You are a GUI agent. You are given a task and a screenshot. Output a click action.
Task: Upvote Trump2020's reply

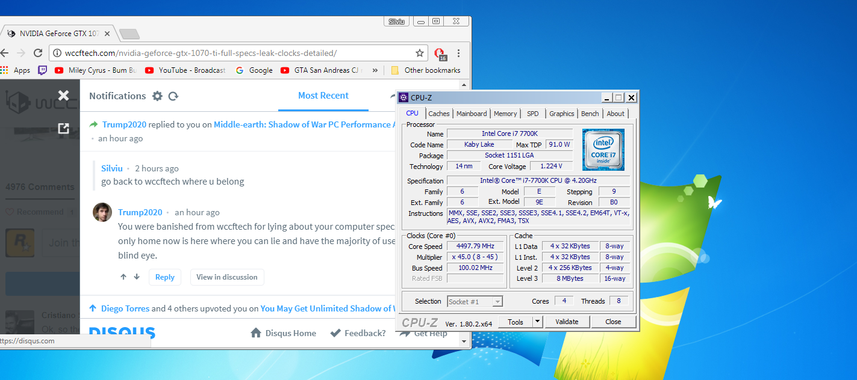123,277
